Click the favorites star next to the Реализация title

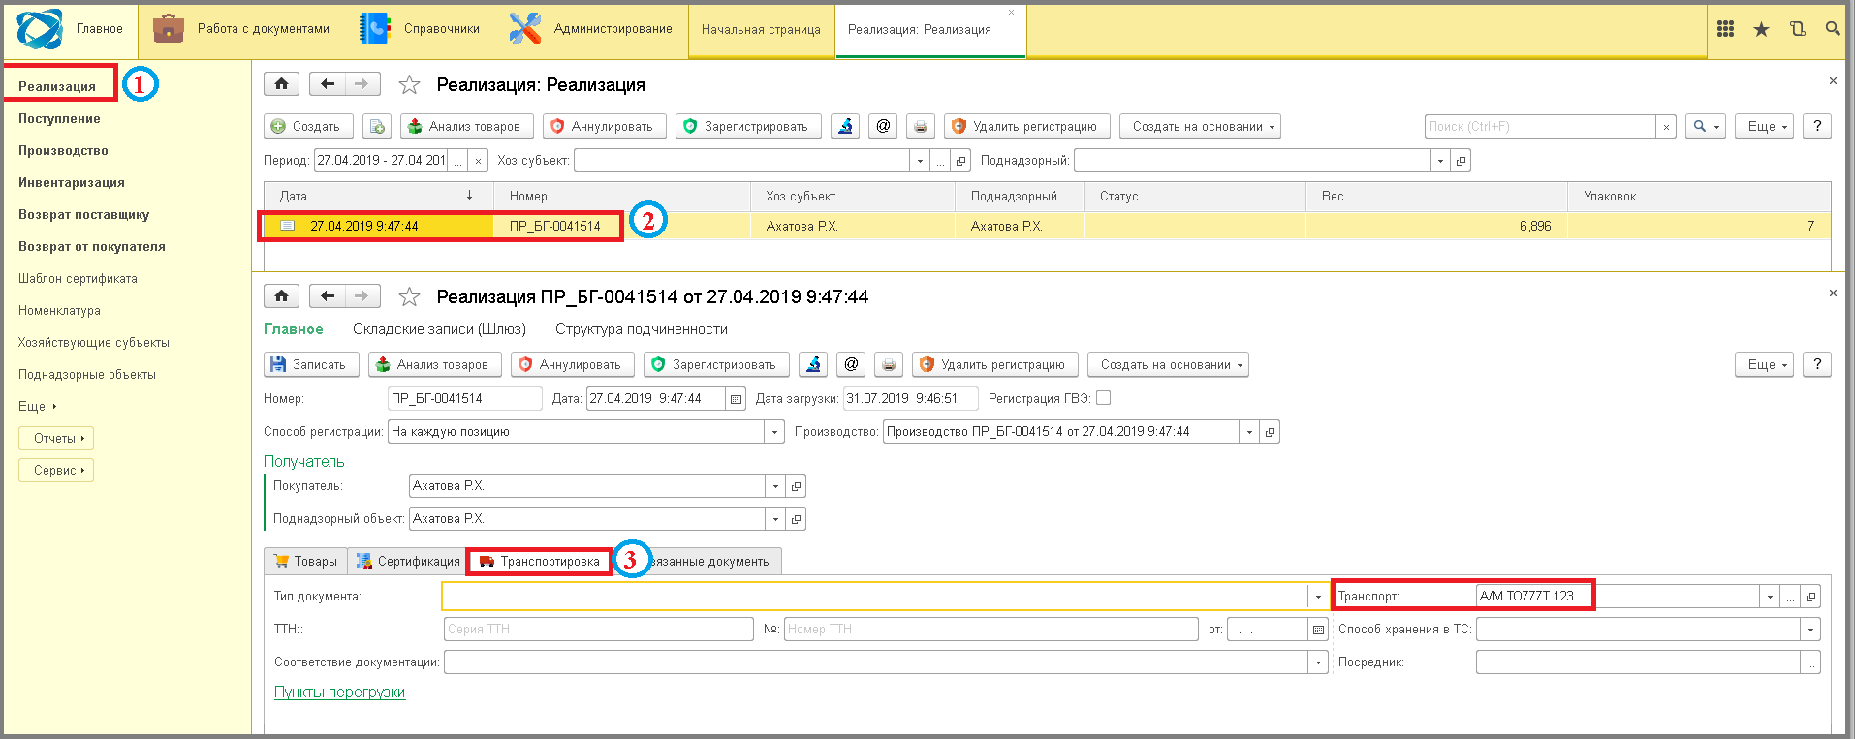tap(409, 85)
